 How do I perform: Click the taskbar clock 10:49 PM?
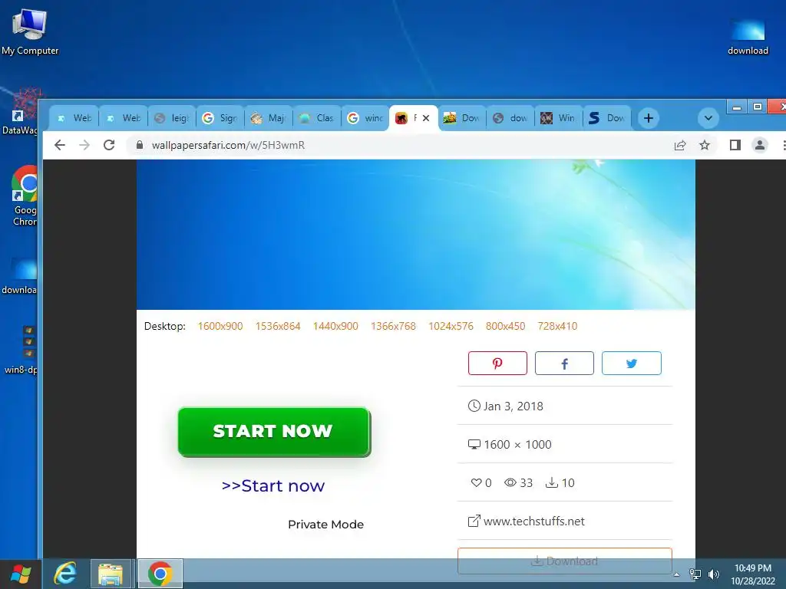coord(753,568)
